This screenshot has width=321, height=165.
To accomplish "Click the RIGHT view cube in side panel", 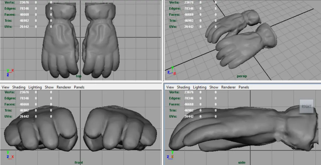I will 306,106.
